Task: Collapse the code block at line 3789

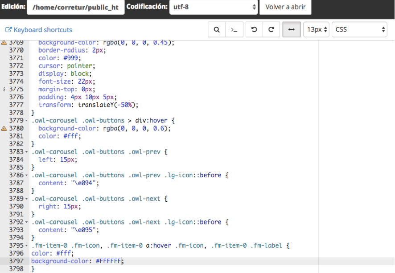Action: [26, 199]
